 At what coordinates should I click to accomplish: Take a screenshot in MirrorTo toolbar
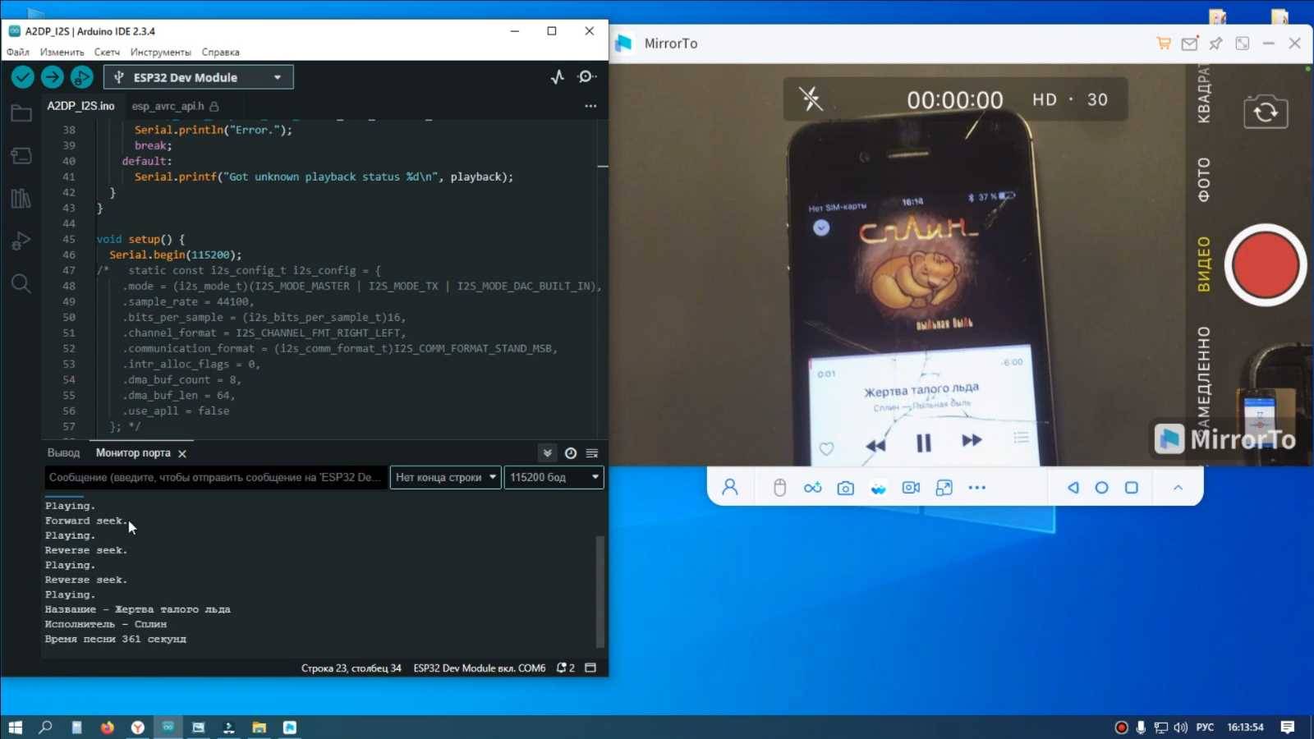point(844,487)
